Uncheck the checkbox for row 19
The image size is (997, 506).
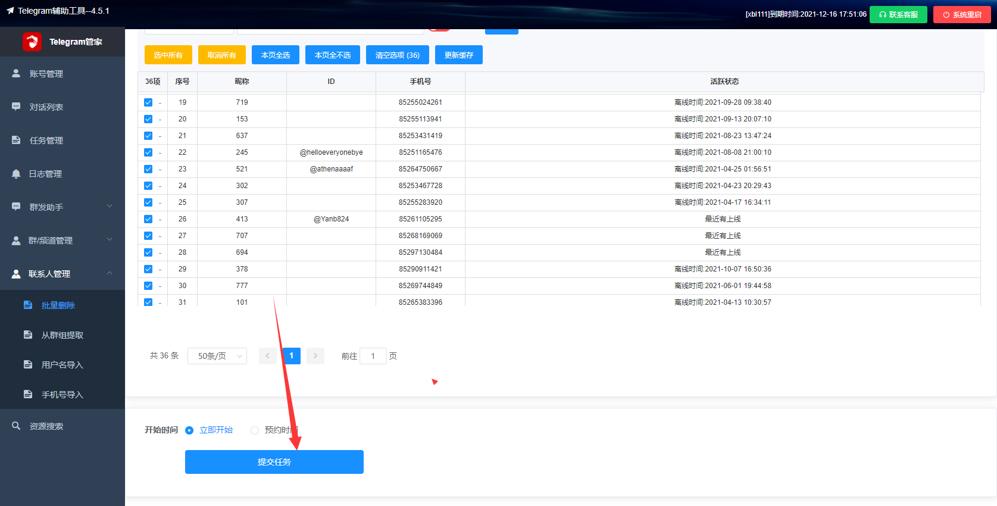click(148, 102)
